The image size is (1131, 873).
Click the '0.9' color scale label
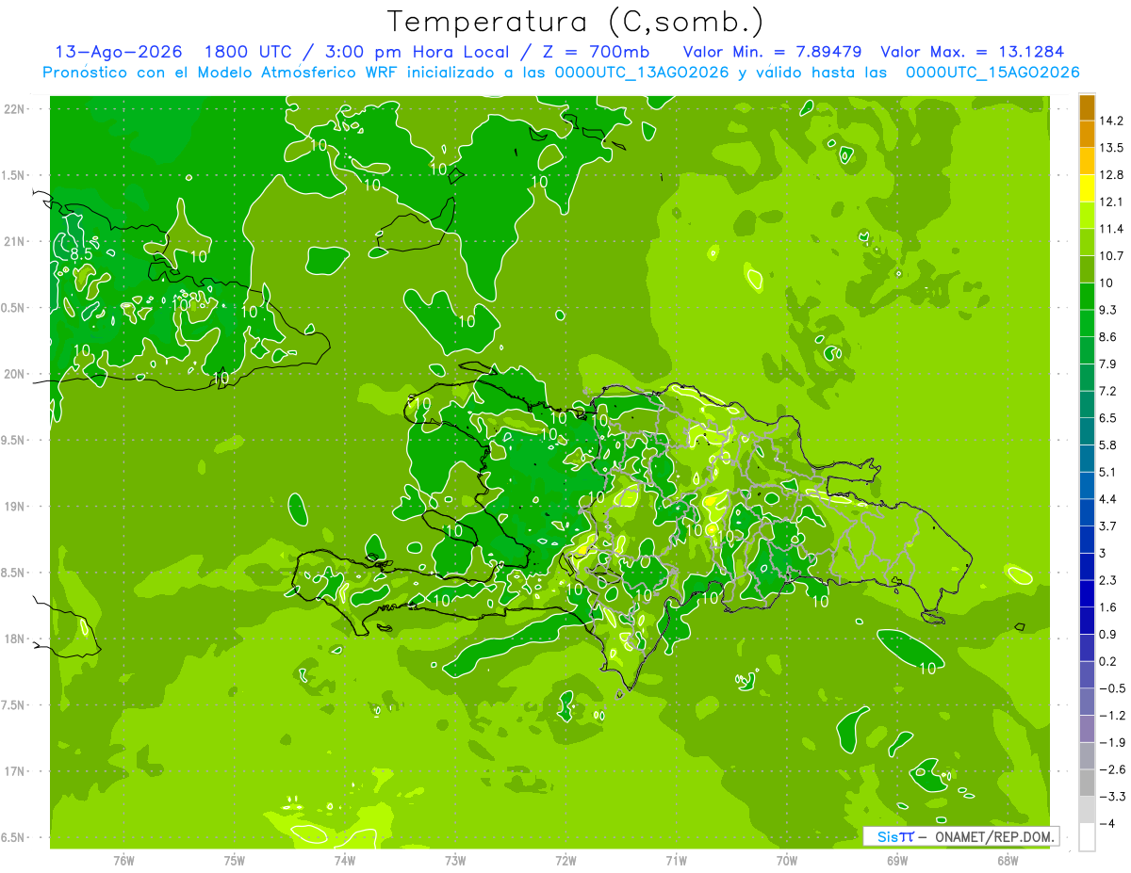point(1109,634)
